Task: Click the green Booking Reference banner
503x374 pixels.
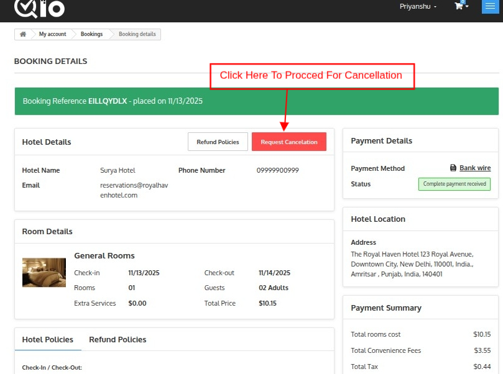Action: click(256, 101)
